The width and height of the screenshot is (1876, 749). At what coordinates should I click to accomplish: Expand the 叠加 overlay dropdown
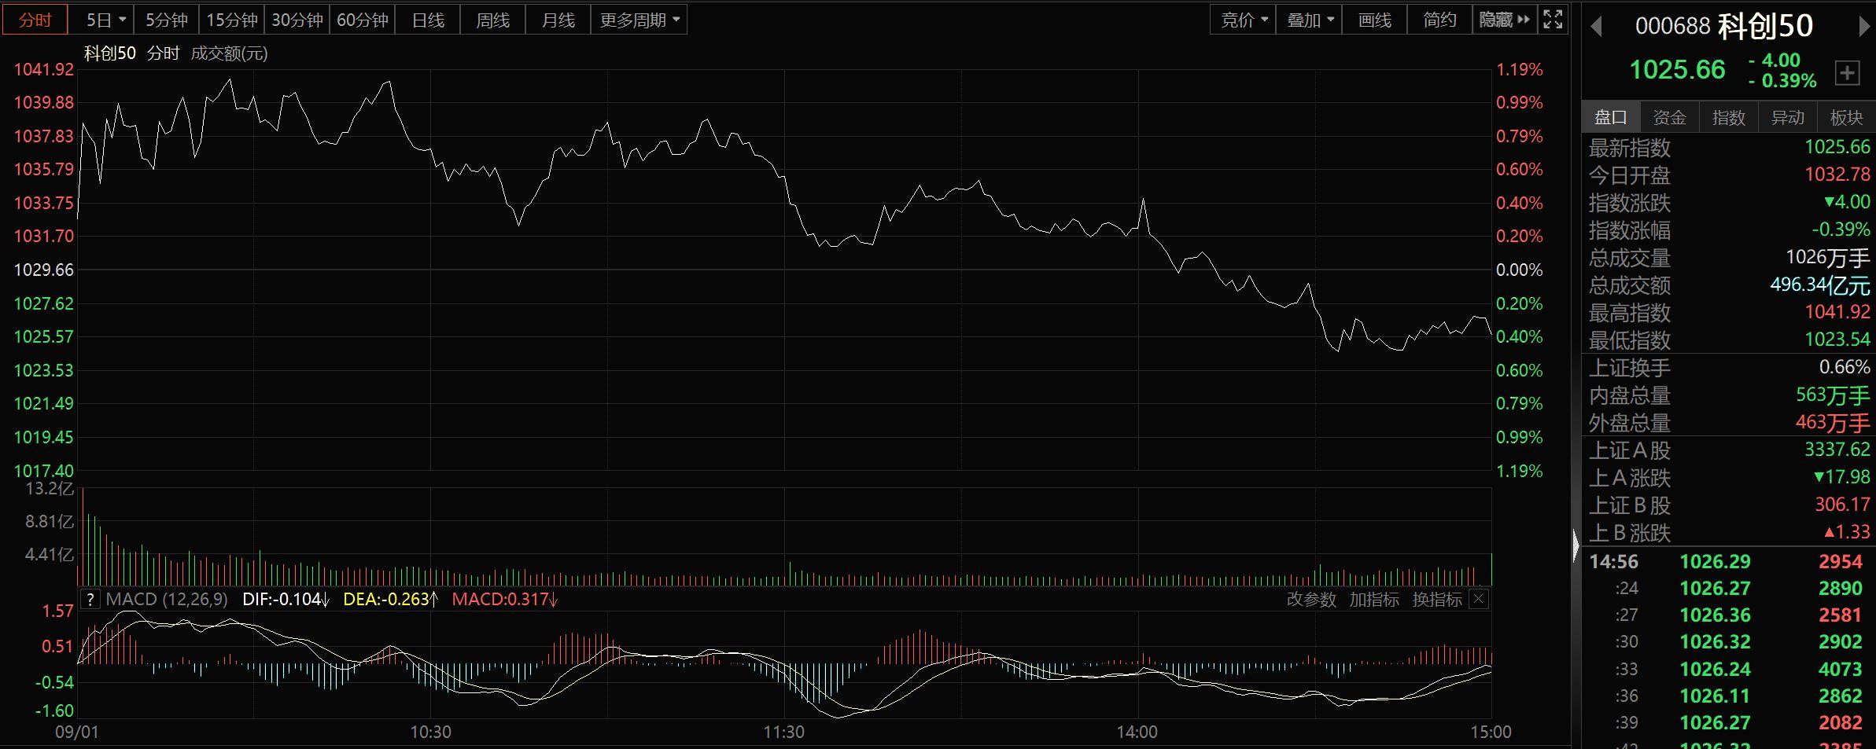click(1310, 20)
